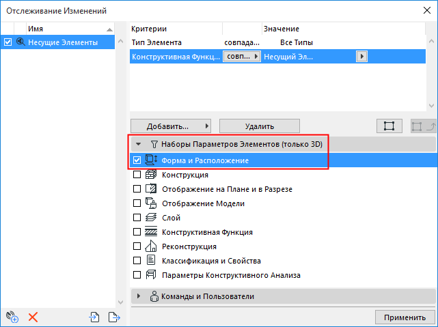The width and height of the screenshot is (438, 327).
Task: Click the Реконструкция renovation icon
Action: (x=152, y=246)
